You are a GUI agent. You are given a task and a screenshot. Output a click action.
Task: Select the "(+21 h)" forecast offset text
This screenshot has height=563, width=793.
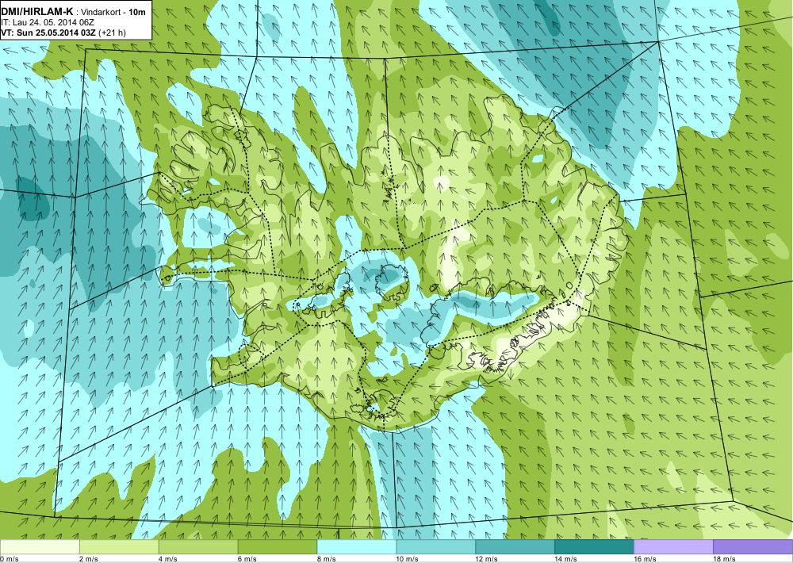pyautogui.click(x=113, y=33)
